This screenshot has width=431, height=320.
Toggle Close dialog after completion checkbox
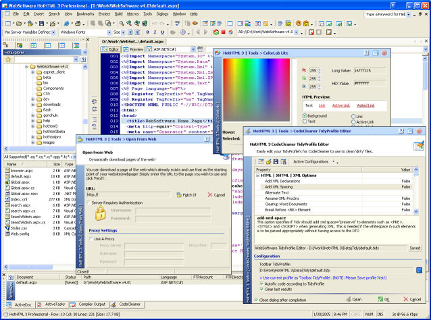click(256, 300)
